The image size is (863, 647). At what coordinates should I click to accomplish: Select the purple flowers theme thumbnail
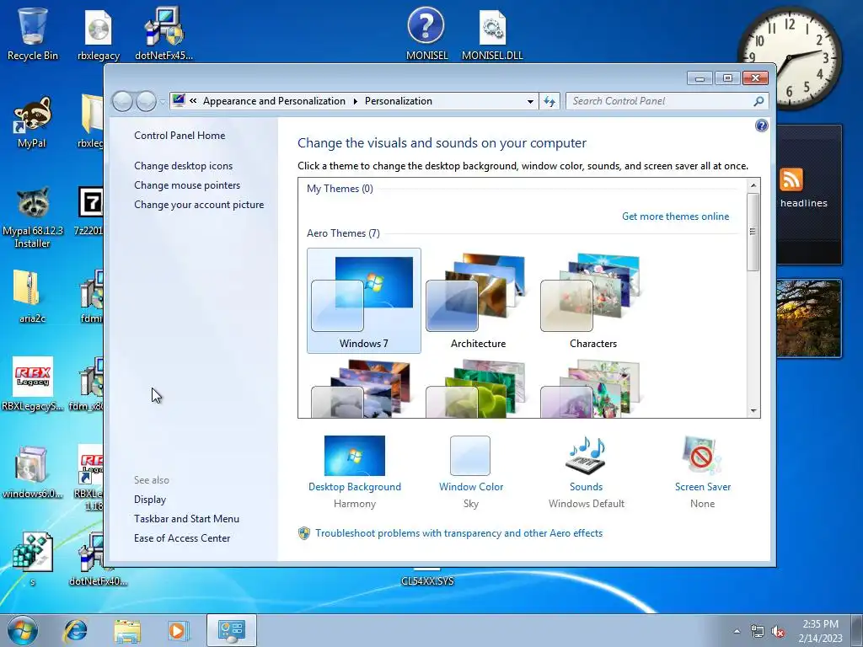coord(592,388)
